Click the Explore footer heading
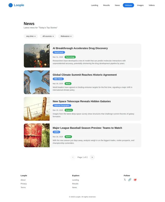This screenshot has height=202, width=165. (76, 175)
